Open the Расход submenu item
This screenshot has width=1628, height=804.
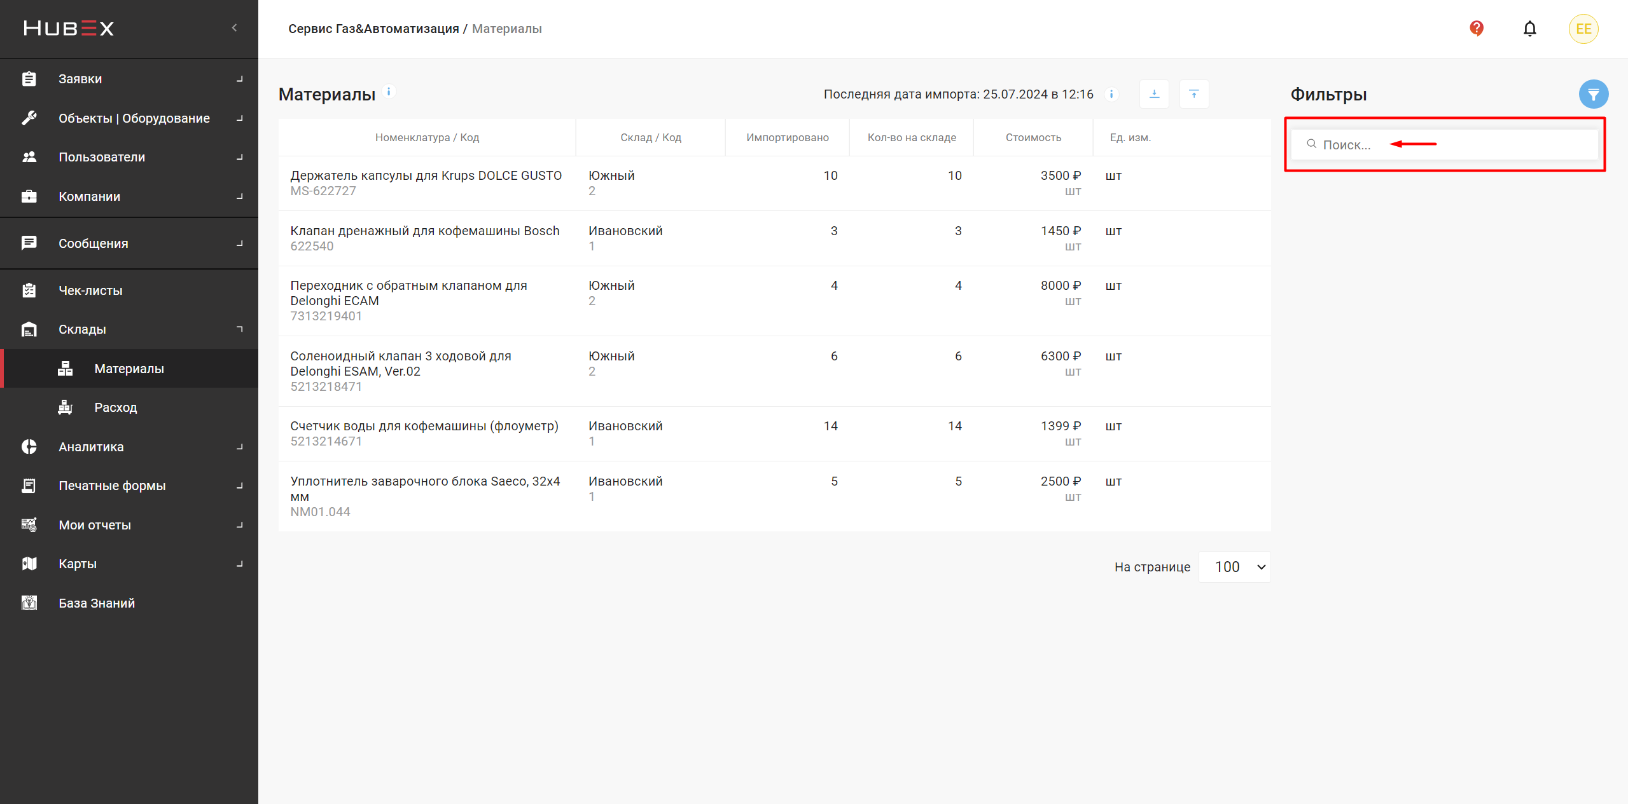pos(115,407)
